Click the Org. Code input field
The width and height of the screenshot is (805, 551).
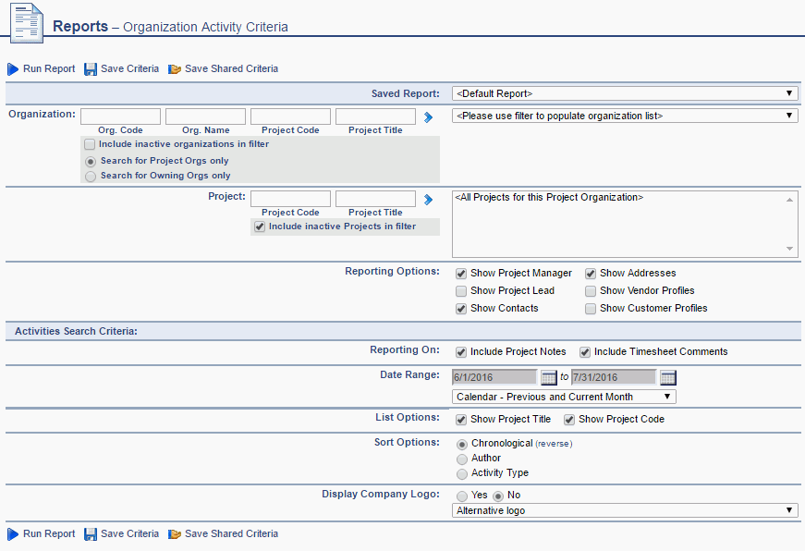coord(120,116)
